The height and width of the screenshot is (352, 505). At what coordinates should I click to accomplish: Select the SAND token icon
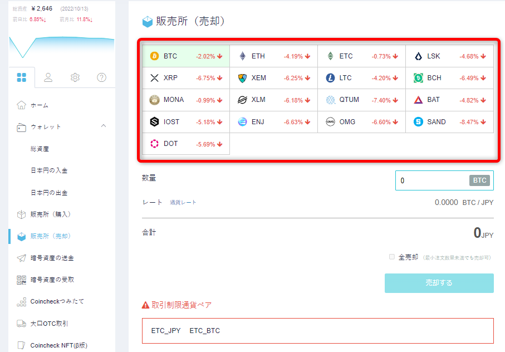[x=418, y=122]
